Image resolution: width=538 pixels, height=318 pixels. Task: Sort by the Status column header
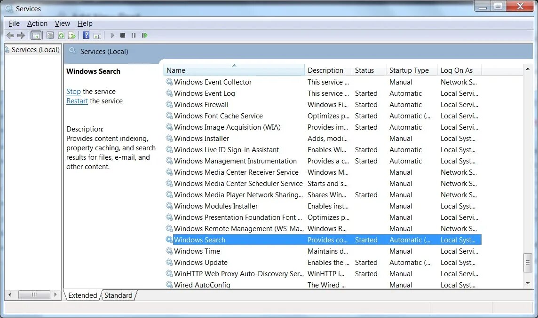pyautogui.click(x=369, y=70)
